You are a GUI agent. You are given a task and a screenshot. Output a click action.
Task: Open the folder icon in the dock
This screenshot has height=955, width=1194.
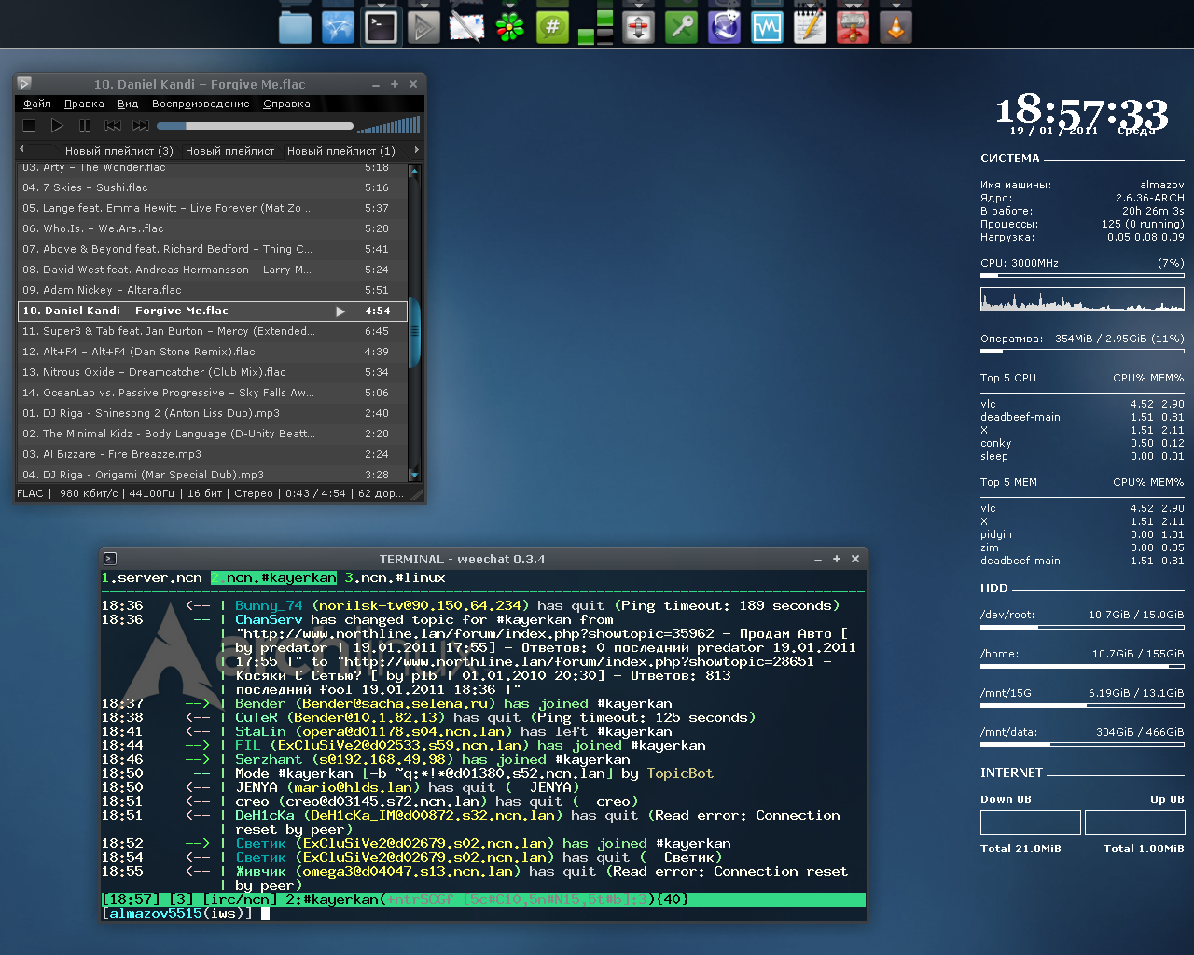click(x=295, y=27)
